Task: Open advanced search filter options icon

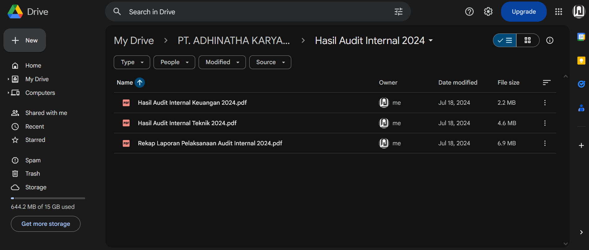Action: point(398,12)
